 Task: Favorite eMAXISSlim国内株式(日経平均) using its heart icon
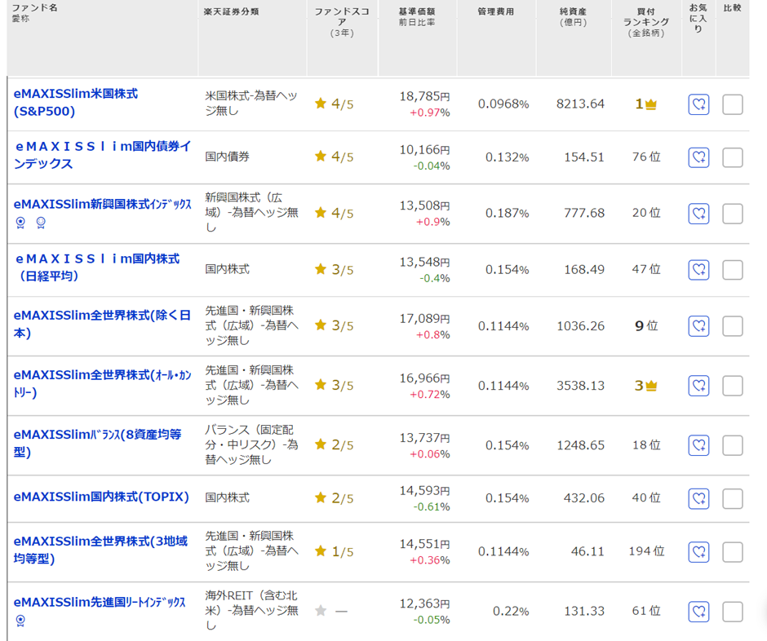click(x=698, y=270)
